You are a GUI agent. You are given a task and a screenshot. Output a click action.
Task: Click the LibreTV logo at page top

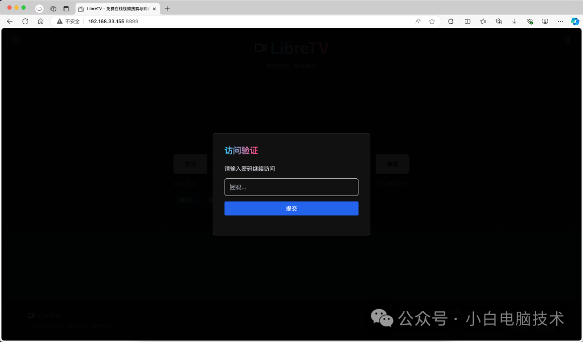291,48
